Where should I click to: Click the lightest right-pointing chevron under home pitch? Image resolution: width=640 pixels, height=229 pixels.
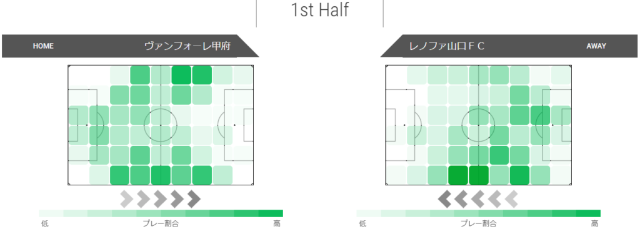[127, 199]
